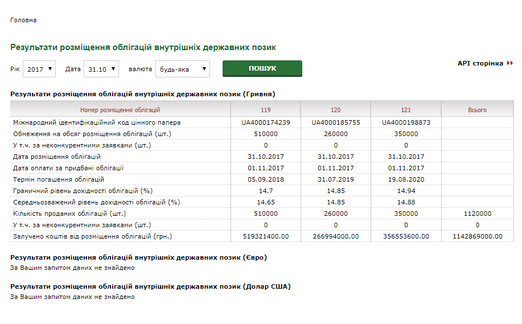The image size is (522, 324).
Task: Click the total raised 1142869000.00
Action: (x=478, y=236)
